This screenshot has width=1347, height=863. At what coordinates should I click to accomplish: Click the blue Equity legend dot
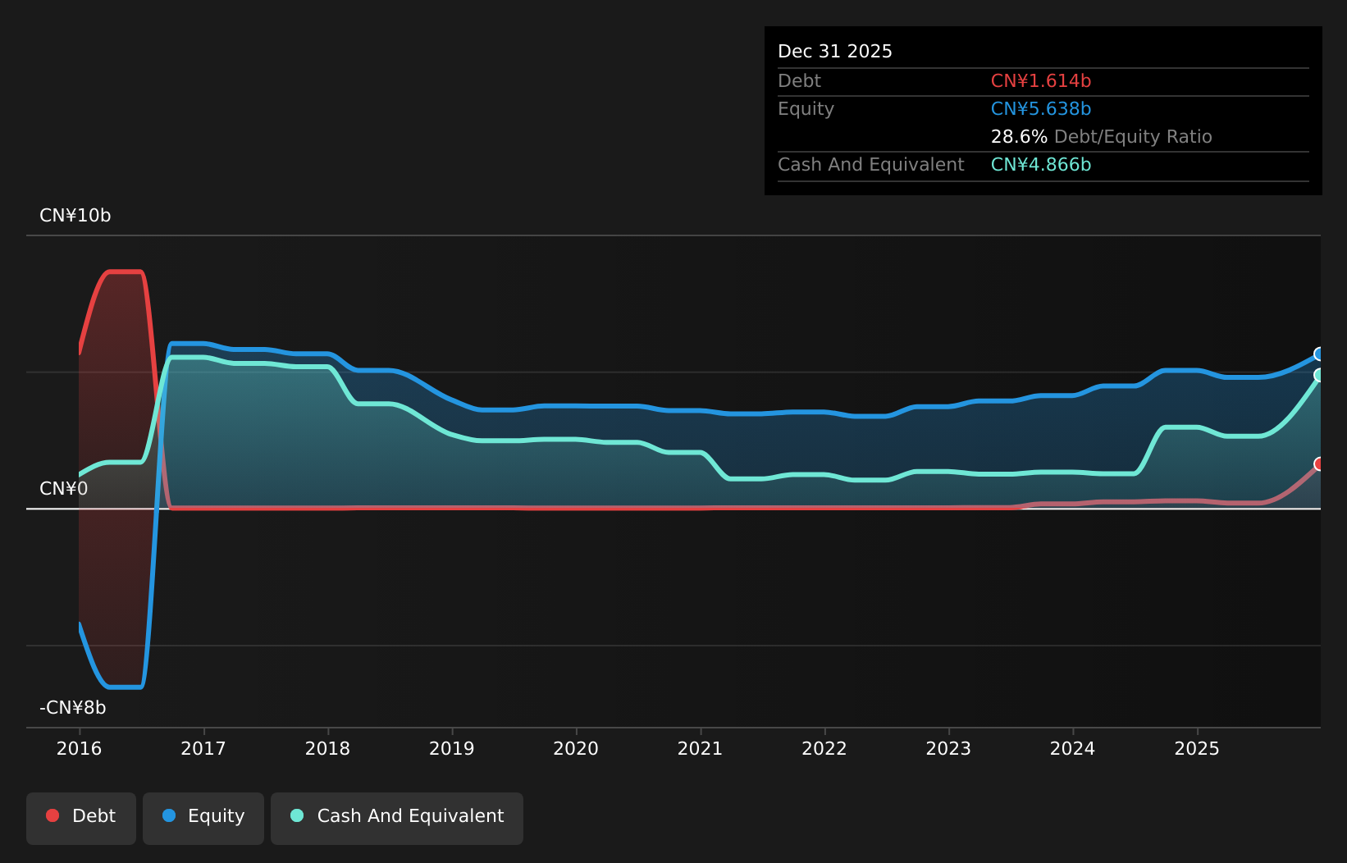169,815
